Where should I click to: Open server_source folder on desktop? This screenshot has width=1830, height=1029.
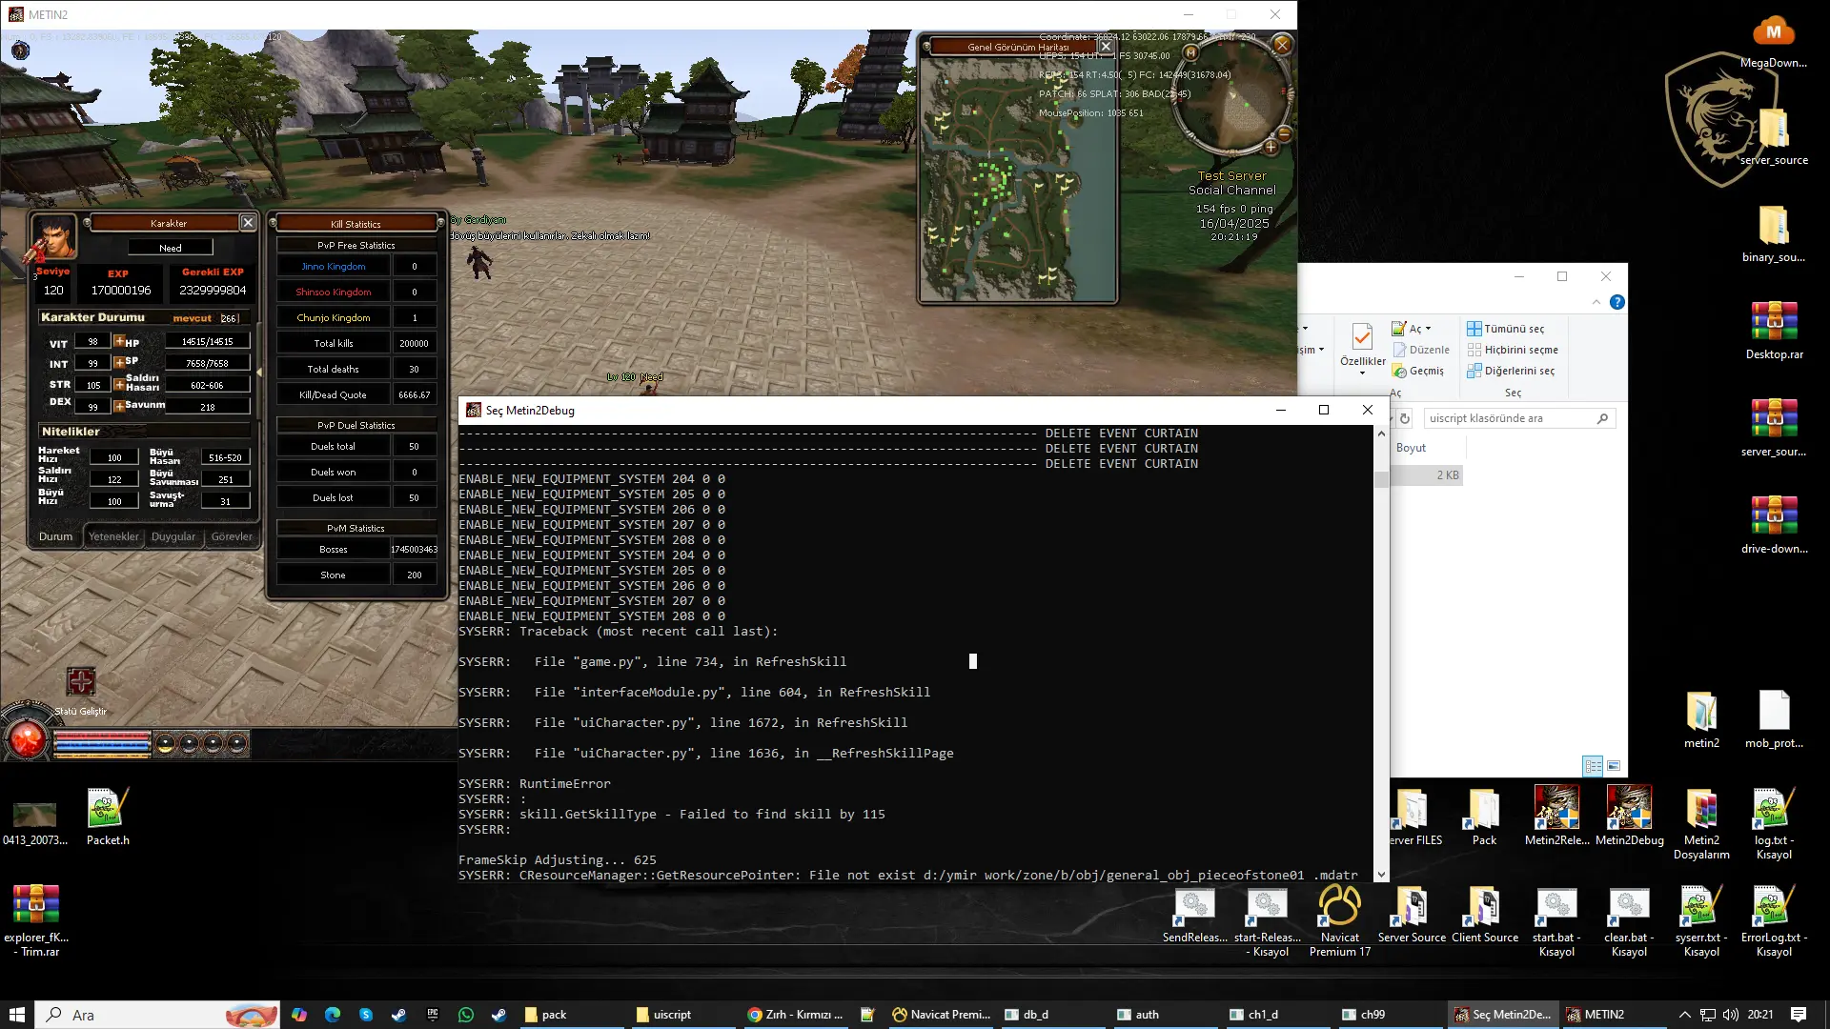click(1773, 138)
